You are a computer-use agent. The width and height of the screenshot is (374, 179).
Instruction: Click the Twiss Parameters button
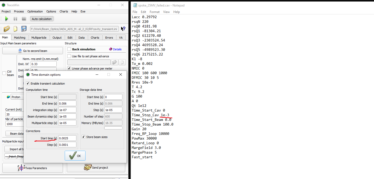point(33,168)
